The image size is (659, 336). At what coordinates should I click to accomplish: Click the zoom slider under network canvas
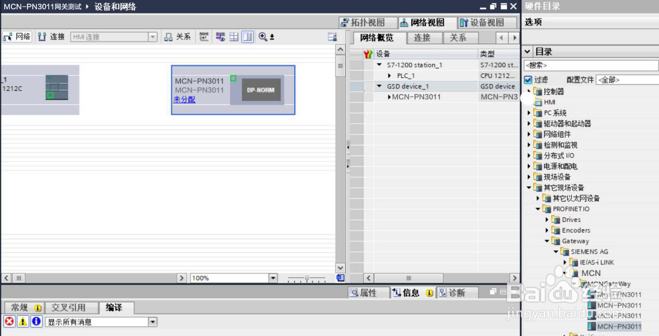(x=307, y=279)
